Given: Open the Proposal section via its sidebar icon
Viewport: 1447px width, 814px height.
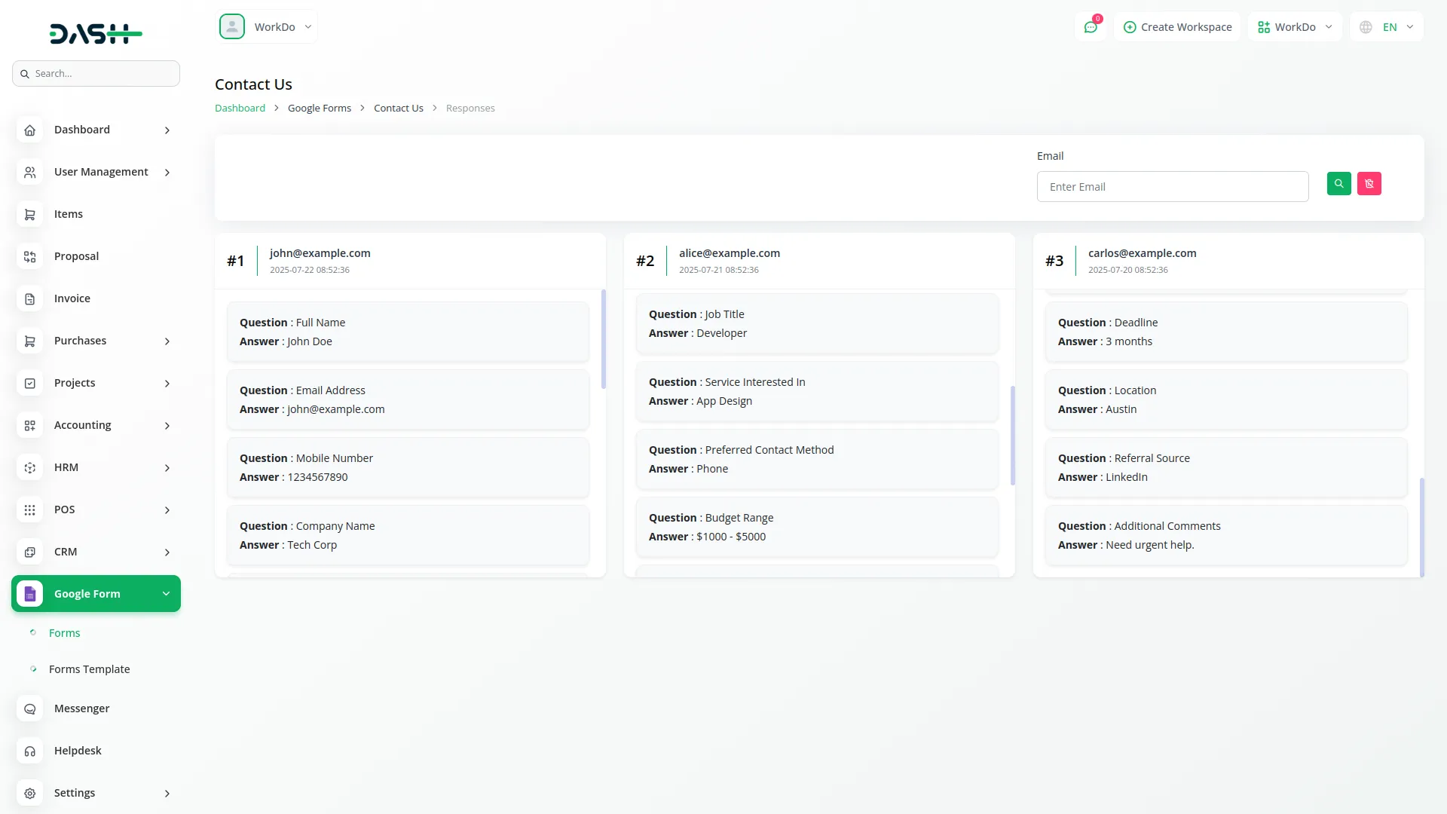Looking at the screenshot, I should click(29, 256).
